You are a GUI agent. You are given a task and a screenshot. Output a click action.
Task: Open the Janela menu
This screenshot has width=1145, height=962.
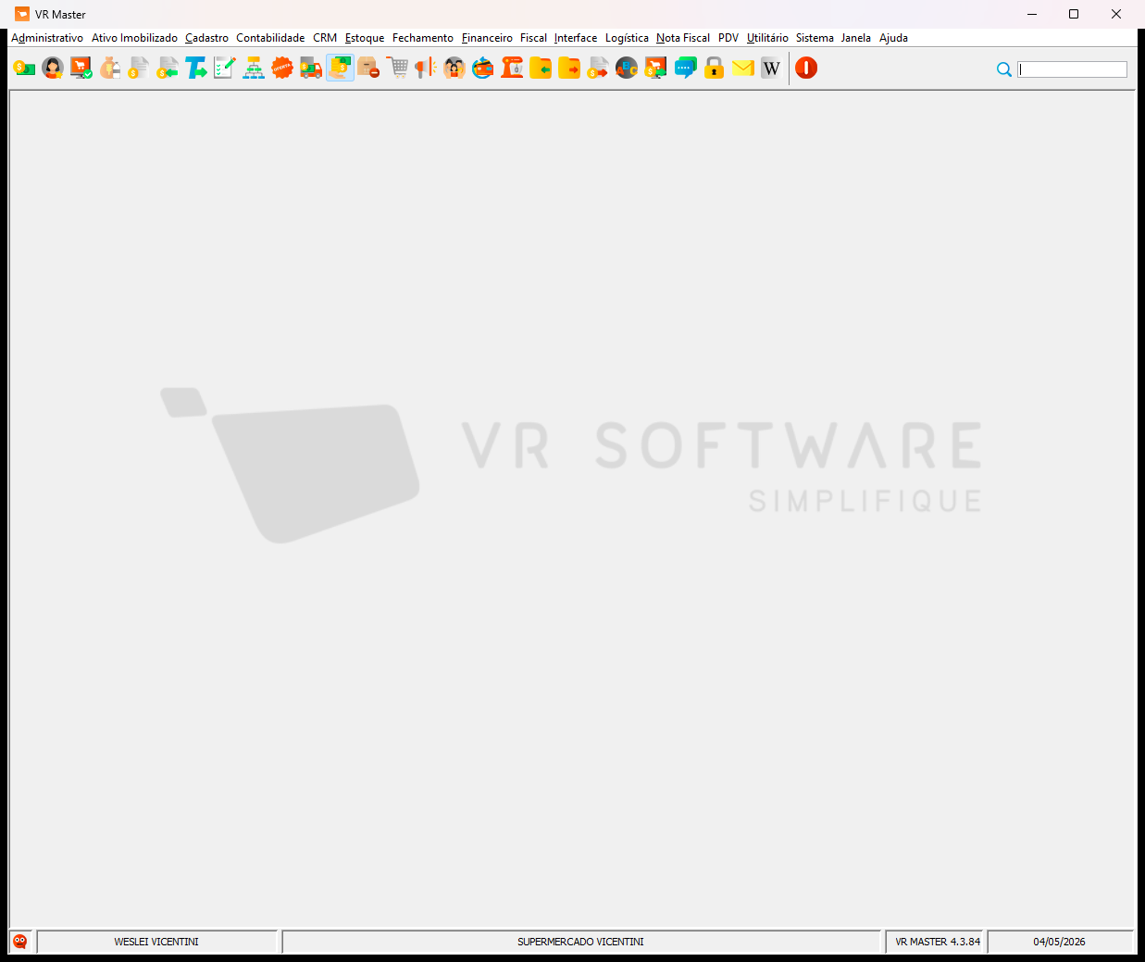(x=856, y=38)
